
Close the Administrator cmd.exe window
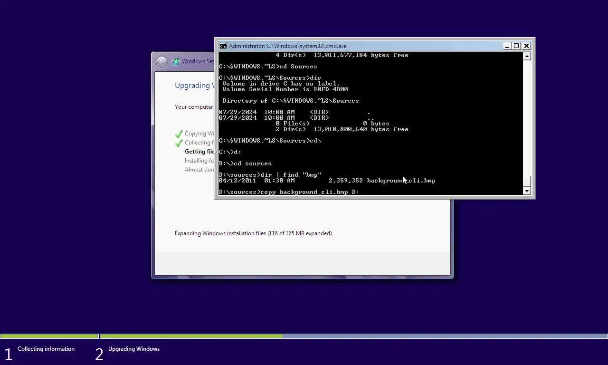click(x=526, y=46)
